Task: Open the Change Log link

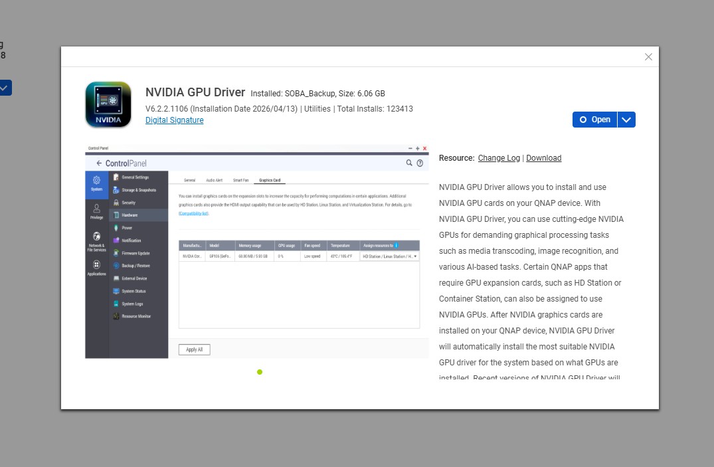Action: (499, 158)
